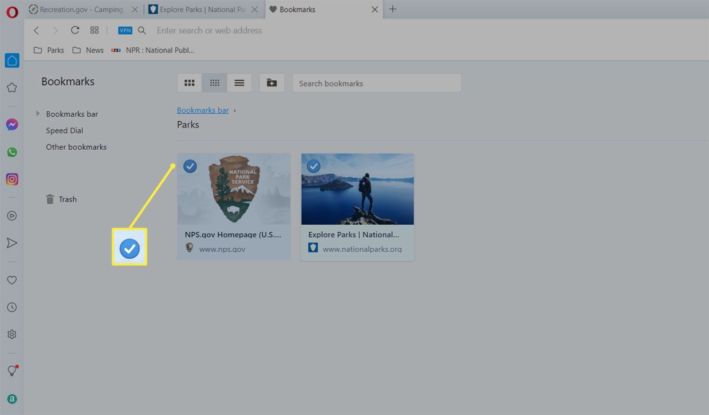Screen dimensions: 709x415
Task: Open Facebook Messenger in sidebar
Action: [x=12, y=125]
